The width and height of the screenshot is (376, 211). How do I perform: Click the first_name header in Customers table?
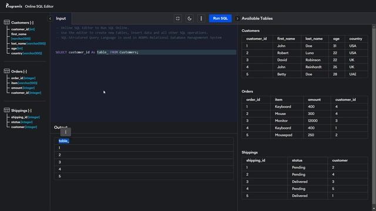point(286,39)
